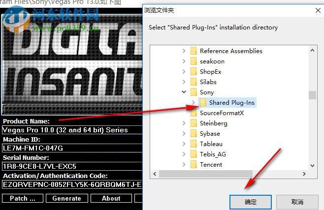Click the Serial Number field 1R8-9CE8-L7VL-EXC5
This screenshot has height=210, width=324.
point(72,166)
